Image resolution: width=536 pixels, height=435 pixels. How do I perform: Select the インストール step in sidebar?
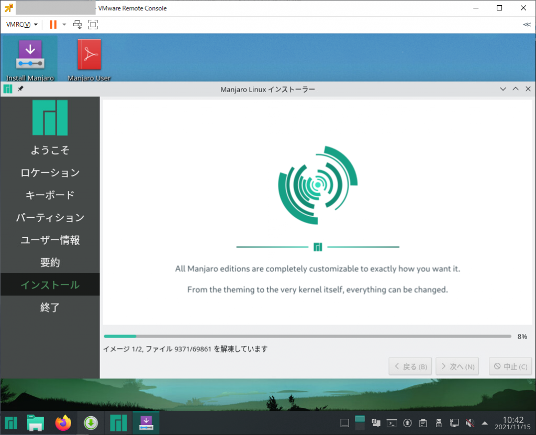[x=50, y=285]
